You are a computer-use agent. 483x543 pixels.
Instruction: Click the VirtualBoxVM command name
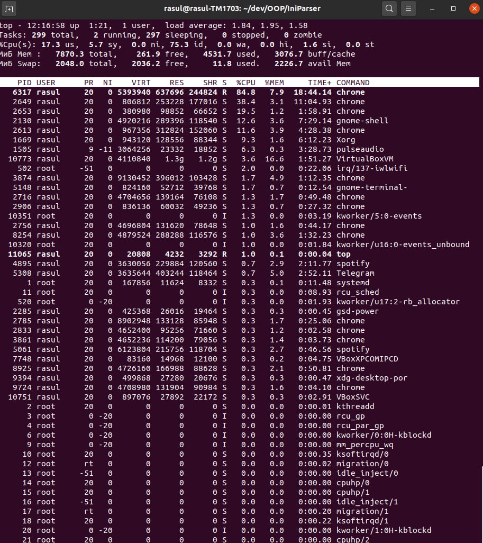[x=364, y=159]
